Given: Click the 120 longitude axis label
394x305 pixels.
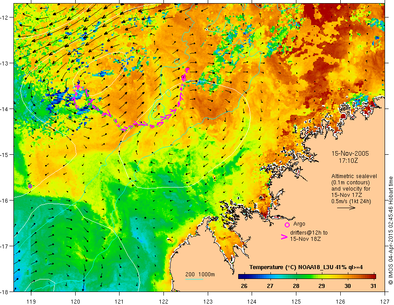Looking at the screenshot, I should [75, 301].
